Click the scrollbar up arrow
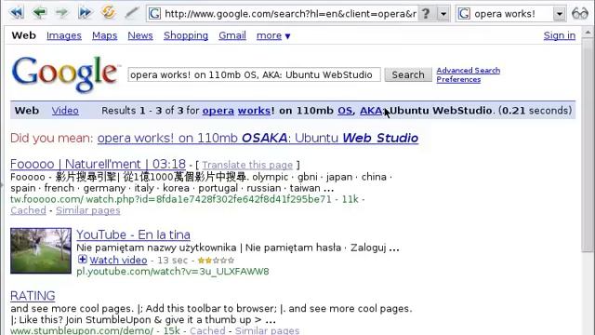 588,32
